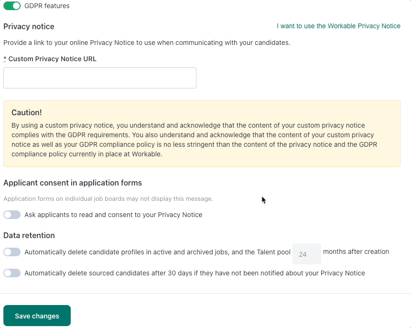Click 'Automatically delete sourced candidates' label text
411x328 pixels.
(x=195, y=273)
